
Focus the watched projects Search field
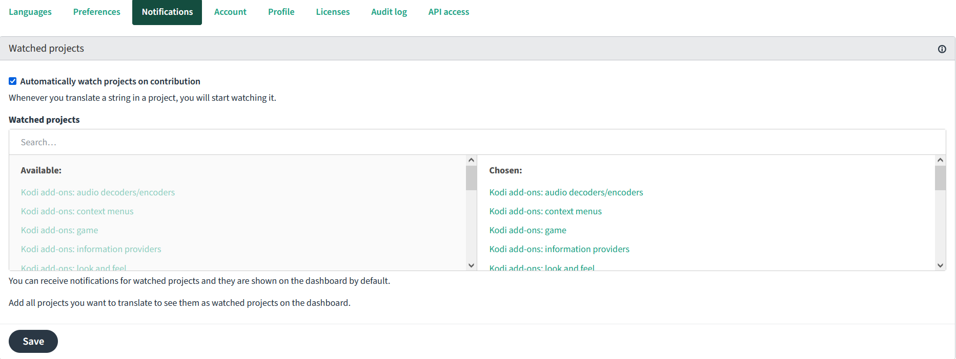(x=477, y=142)
